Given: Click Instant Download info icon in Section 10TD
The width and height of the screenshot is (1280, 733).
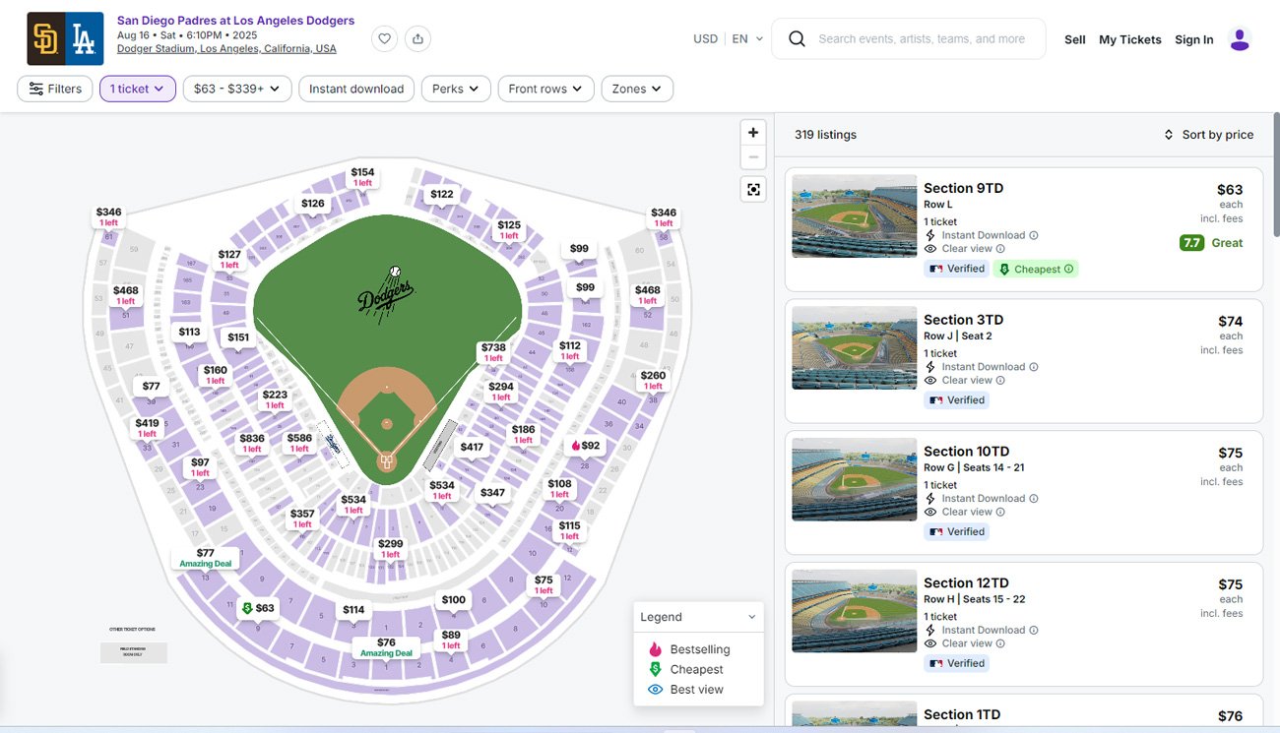Looking at the screenshot, I should [x=1034, y=498].
